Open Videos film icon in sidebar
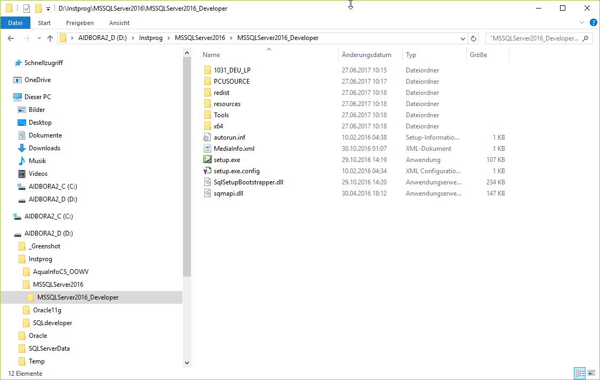This screenshot has height=380, width=600. tap(22, 174)
